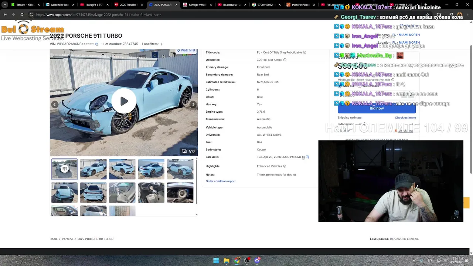Copy the VIN number icon
The image size is (473, 266).
point(96,44)
